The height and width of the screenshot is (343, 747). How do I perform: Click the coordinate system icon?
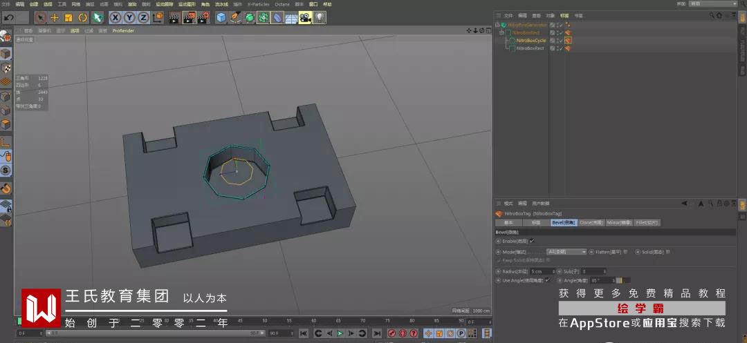pyautogui.click(x=158, y=18)
